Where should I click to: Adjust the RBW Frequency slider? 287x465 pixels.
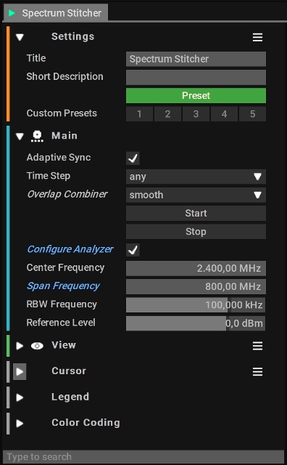coord(196,305)
